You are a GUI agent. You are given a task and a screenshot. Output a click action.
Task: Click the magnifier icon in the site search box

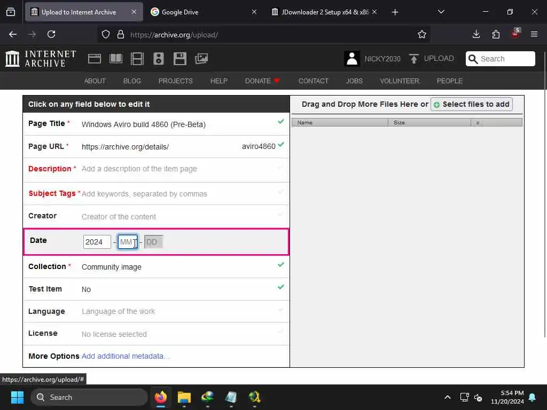click(x=473, y=59)
